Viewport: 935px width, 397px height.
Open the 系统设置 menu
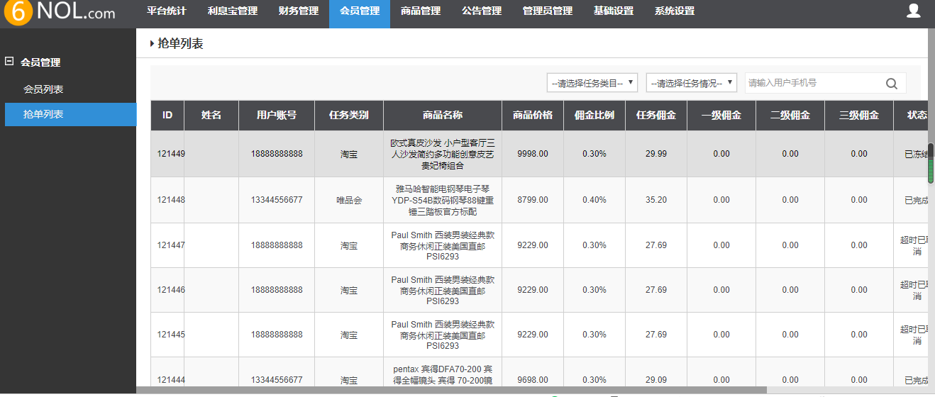tap(675, 11)
